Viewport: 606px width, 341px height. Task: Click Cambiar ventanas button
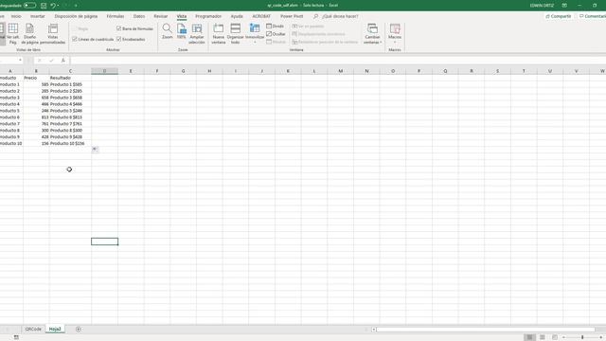click(x=372, y=34)
